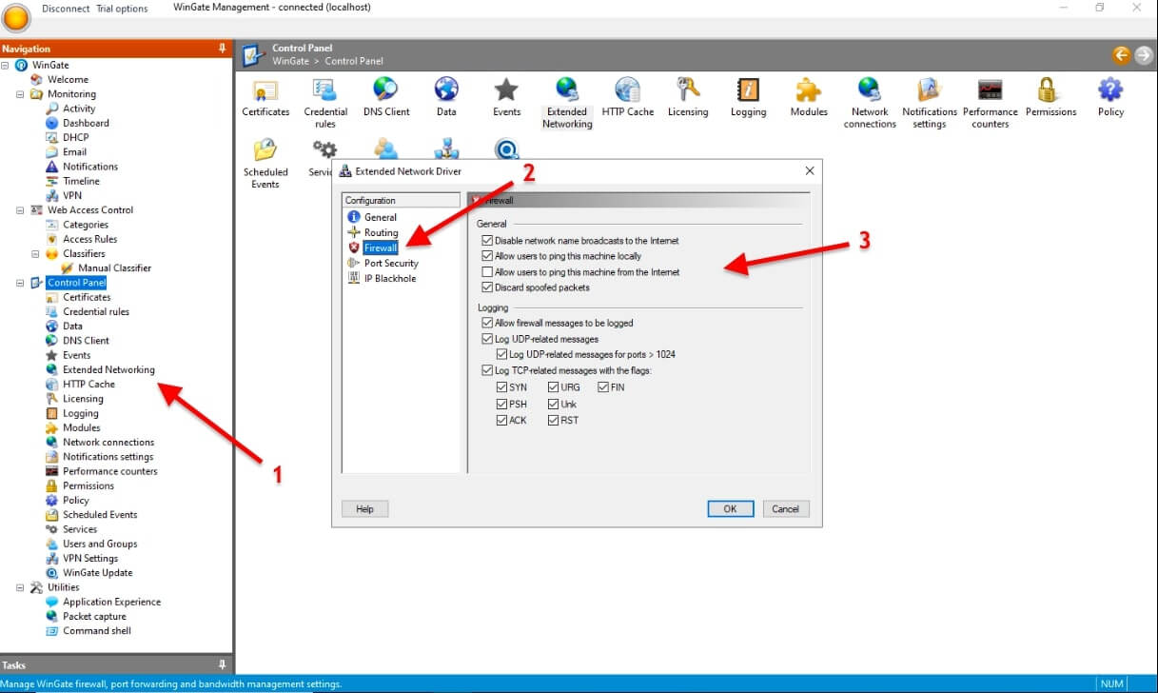Open Scheduled Events icon in grid

coord(265,164)
